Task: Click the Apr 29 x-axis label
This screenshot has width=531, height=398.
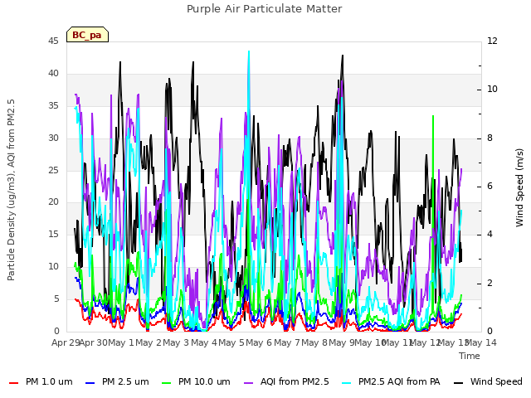Action: pyautogui.click(x=66, y=342)
